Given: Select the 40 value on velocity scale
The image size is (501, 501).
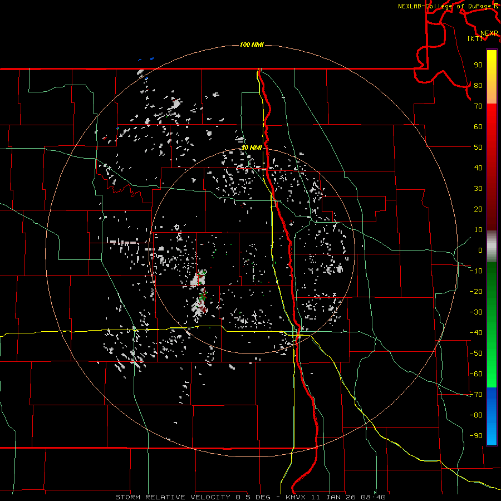Looking at the screenshot, I should coord(478,168).
